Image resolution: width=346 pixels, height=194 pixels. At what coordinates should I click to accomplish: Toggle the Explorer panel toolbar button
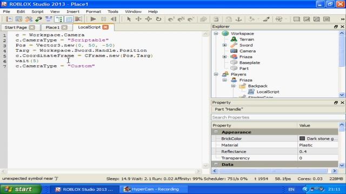point(59,19)
